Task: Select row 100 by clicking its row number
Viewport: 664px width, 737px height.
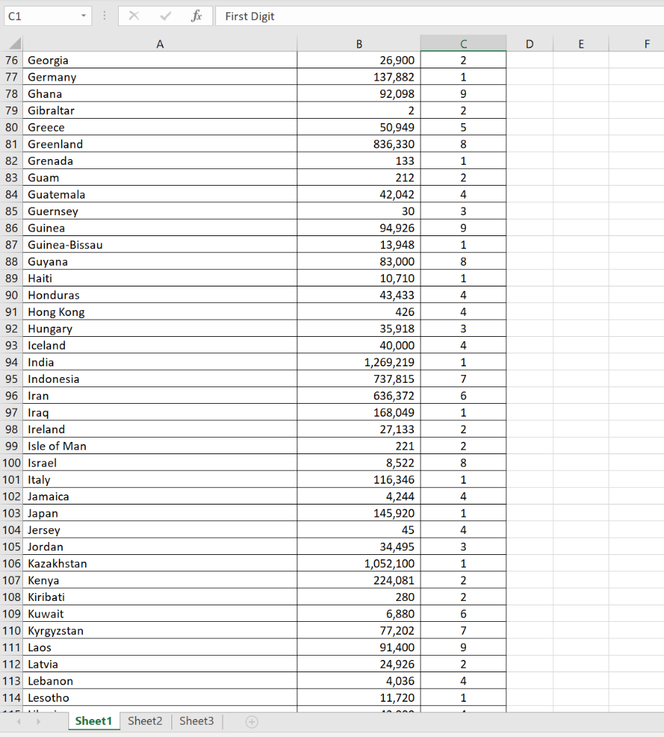Action: click(x=11, y=463)
